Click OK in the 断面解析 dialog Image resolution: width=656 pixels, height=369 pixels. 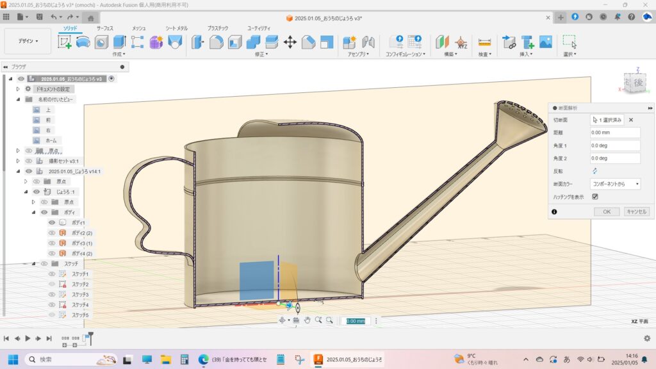point(606,211)
